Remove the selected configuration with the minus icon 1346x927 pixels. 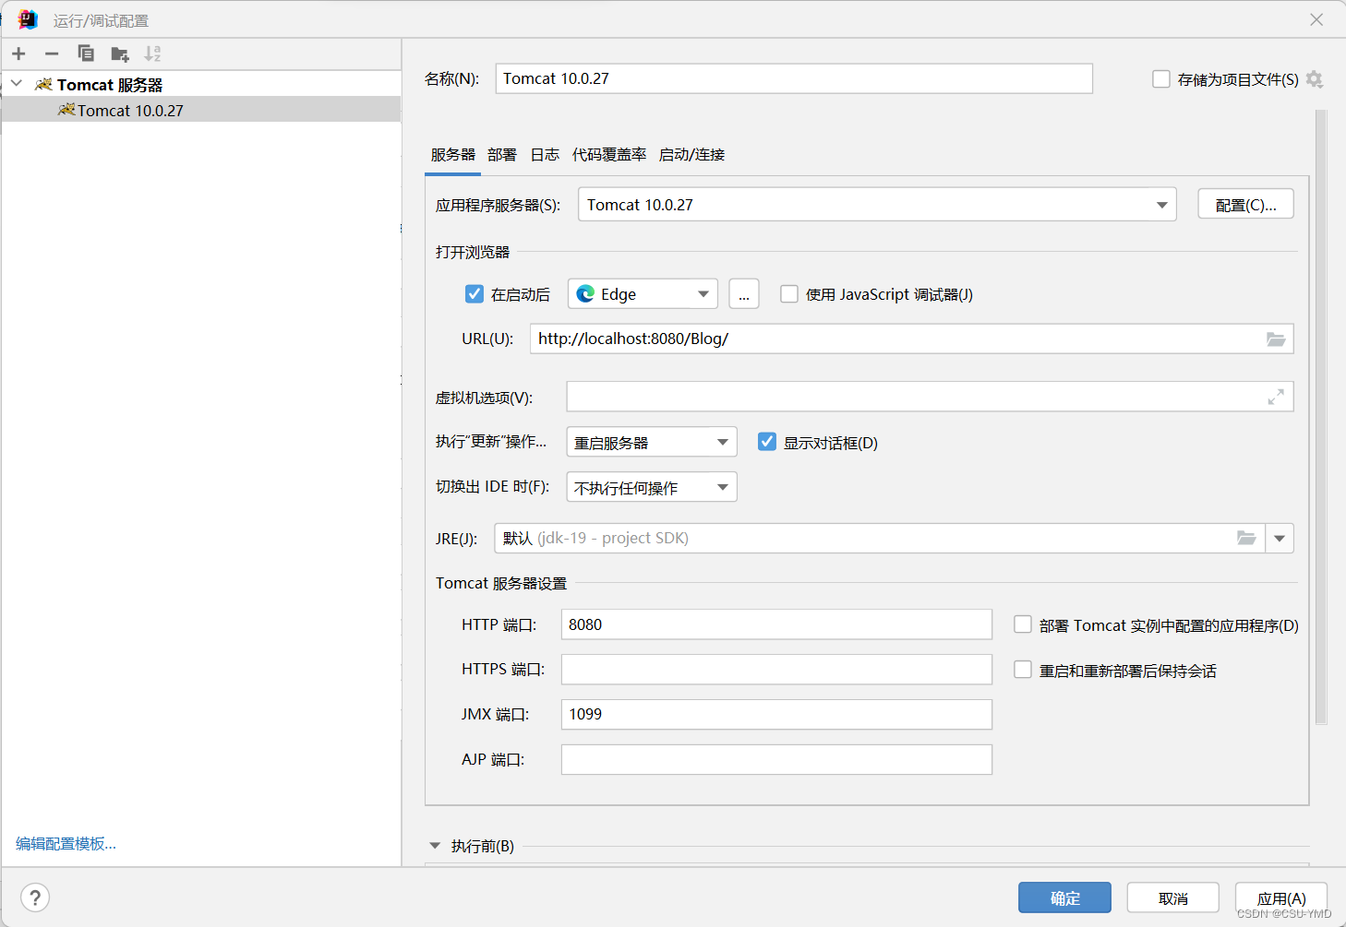pyautogui.click(x=52, y=53)
